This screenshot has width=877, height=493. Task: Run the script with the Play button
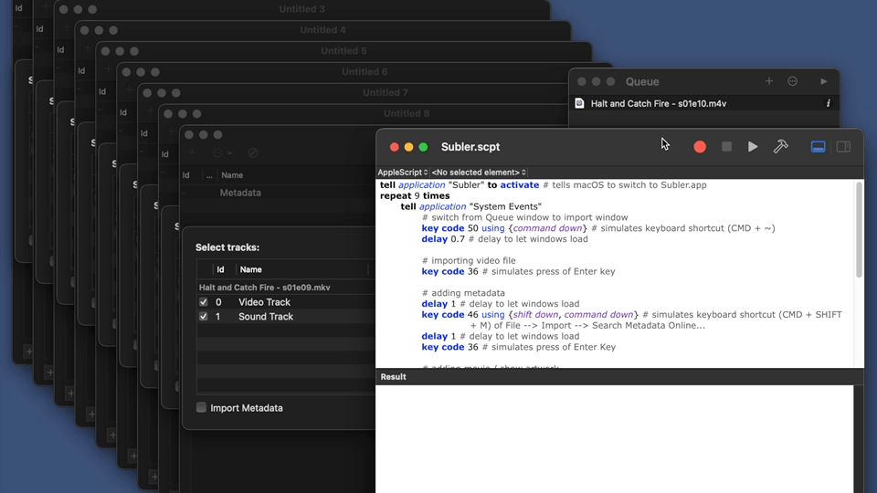click(x=753, y=146)
